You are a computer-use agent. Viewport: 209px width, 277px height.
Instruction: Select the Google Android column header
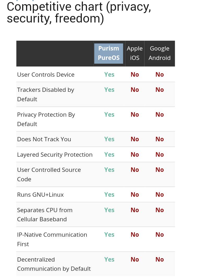click(159, 53)
